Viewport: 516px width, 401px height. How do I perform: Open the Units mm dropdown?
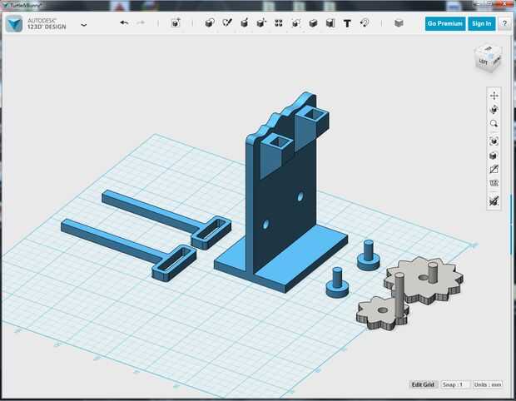point(487,384)
